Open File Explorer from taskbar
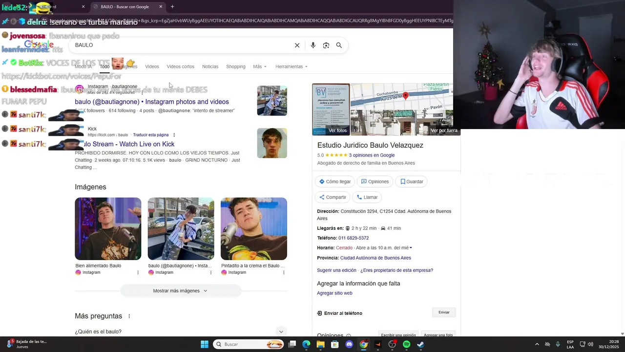 (x=320, y=344)
